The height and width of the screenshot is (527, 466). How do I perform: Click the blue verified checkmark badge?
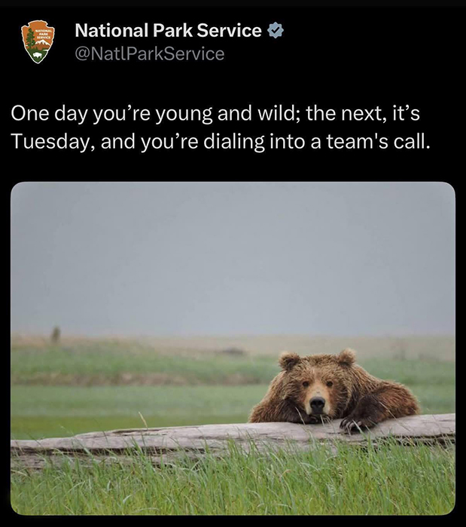[276, 31]
